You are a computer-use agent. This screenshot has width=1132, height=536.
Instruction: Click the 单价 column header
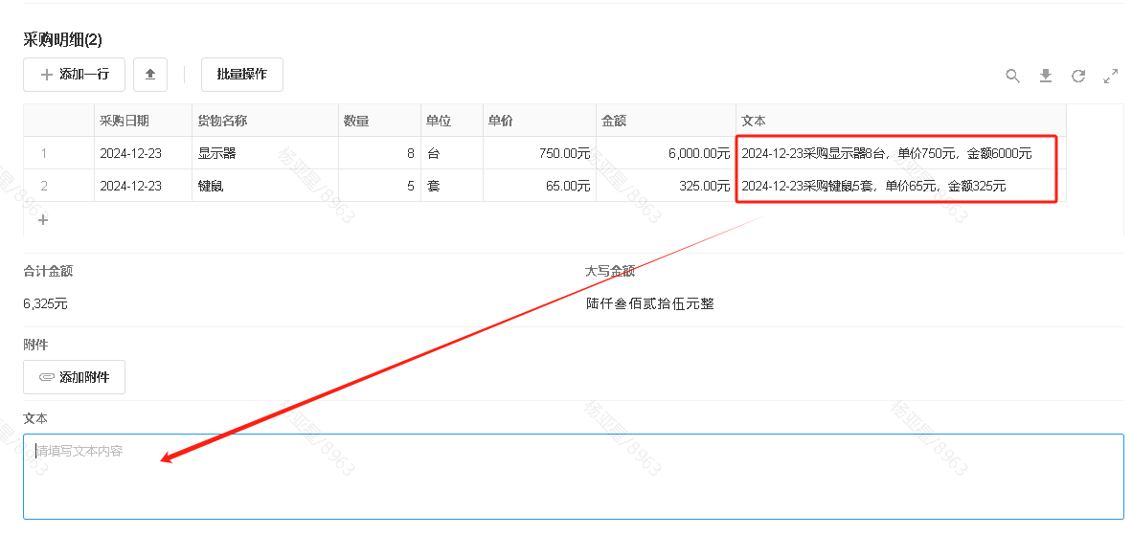[x=539, y=121]
